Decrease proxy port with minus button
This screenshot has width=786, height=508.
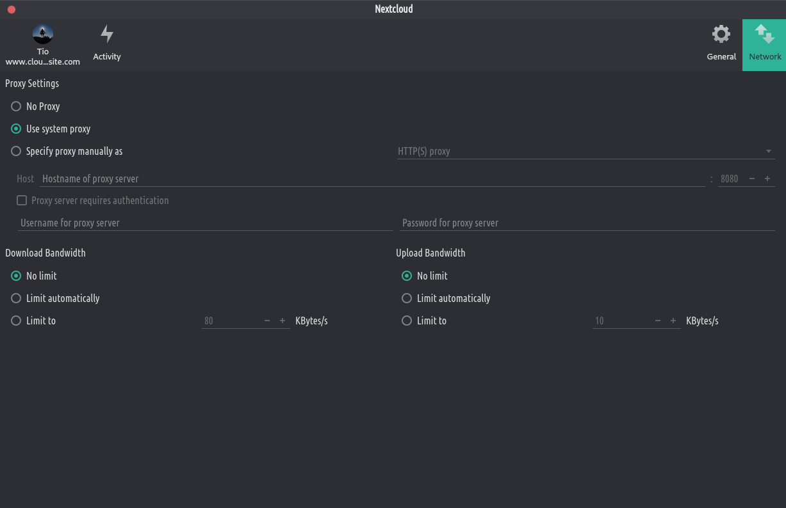752,179
